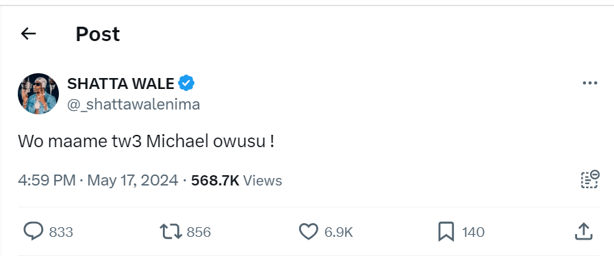Viewport: 614px width, 256px height.
Task: Bookmark the post with the bookmark icon
Action: point(446,231)
